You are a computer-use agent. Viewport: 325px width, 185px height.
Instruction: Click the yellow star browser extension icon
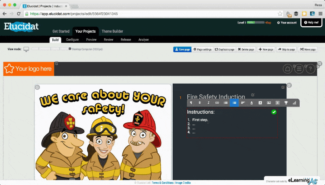304,14
